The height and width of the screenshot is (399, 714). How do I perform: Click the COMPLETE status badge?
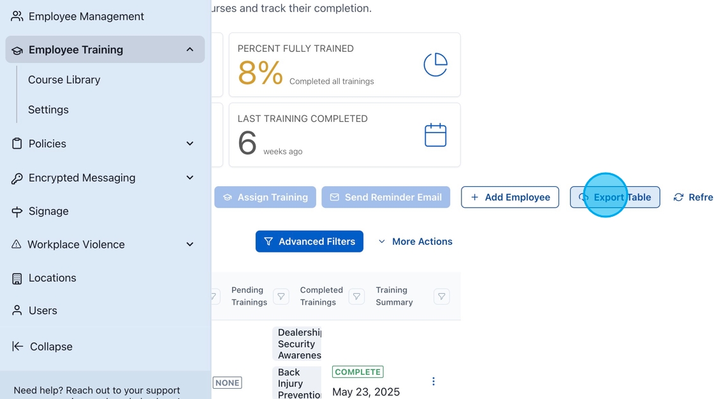click(358, 372)
